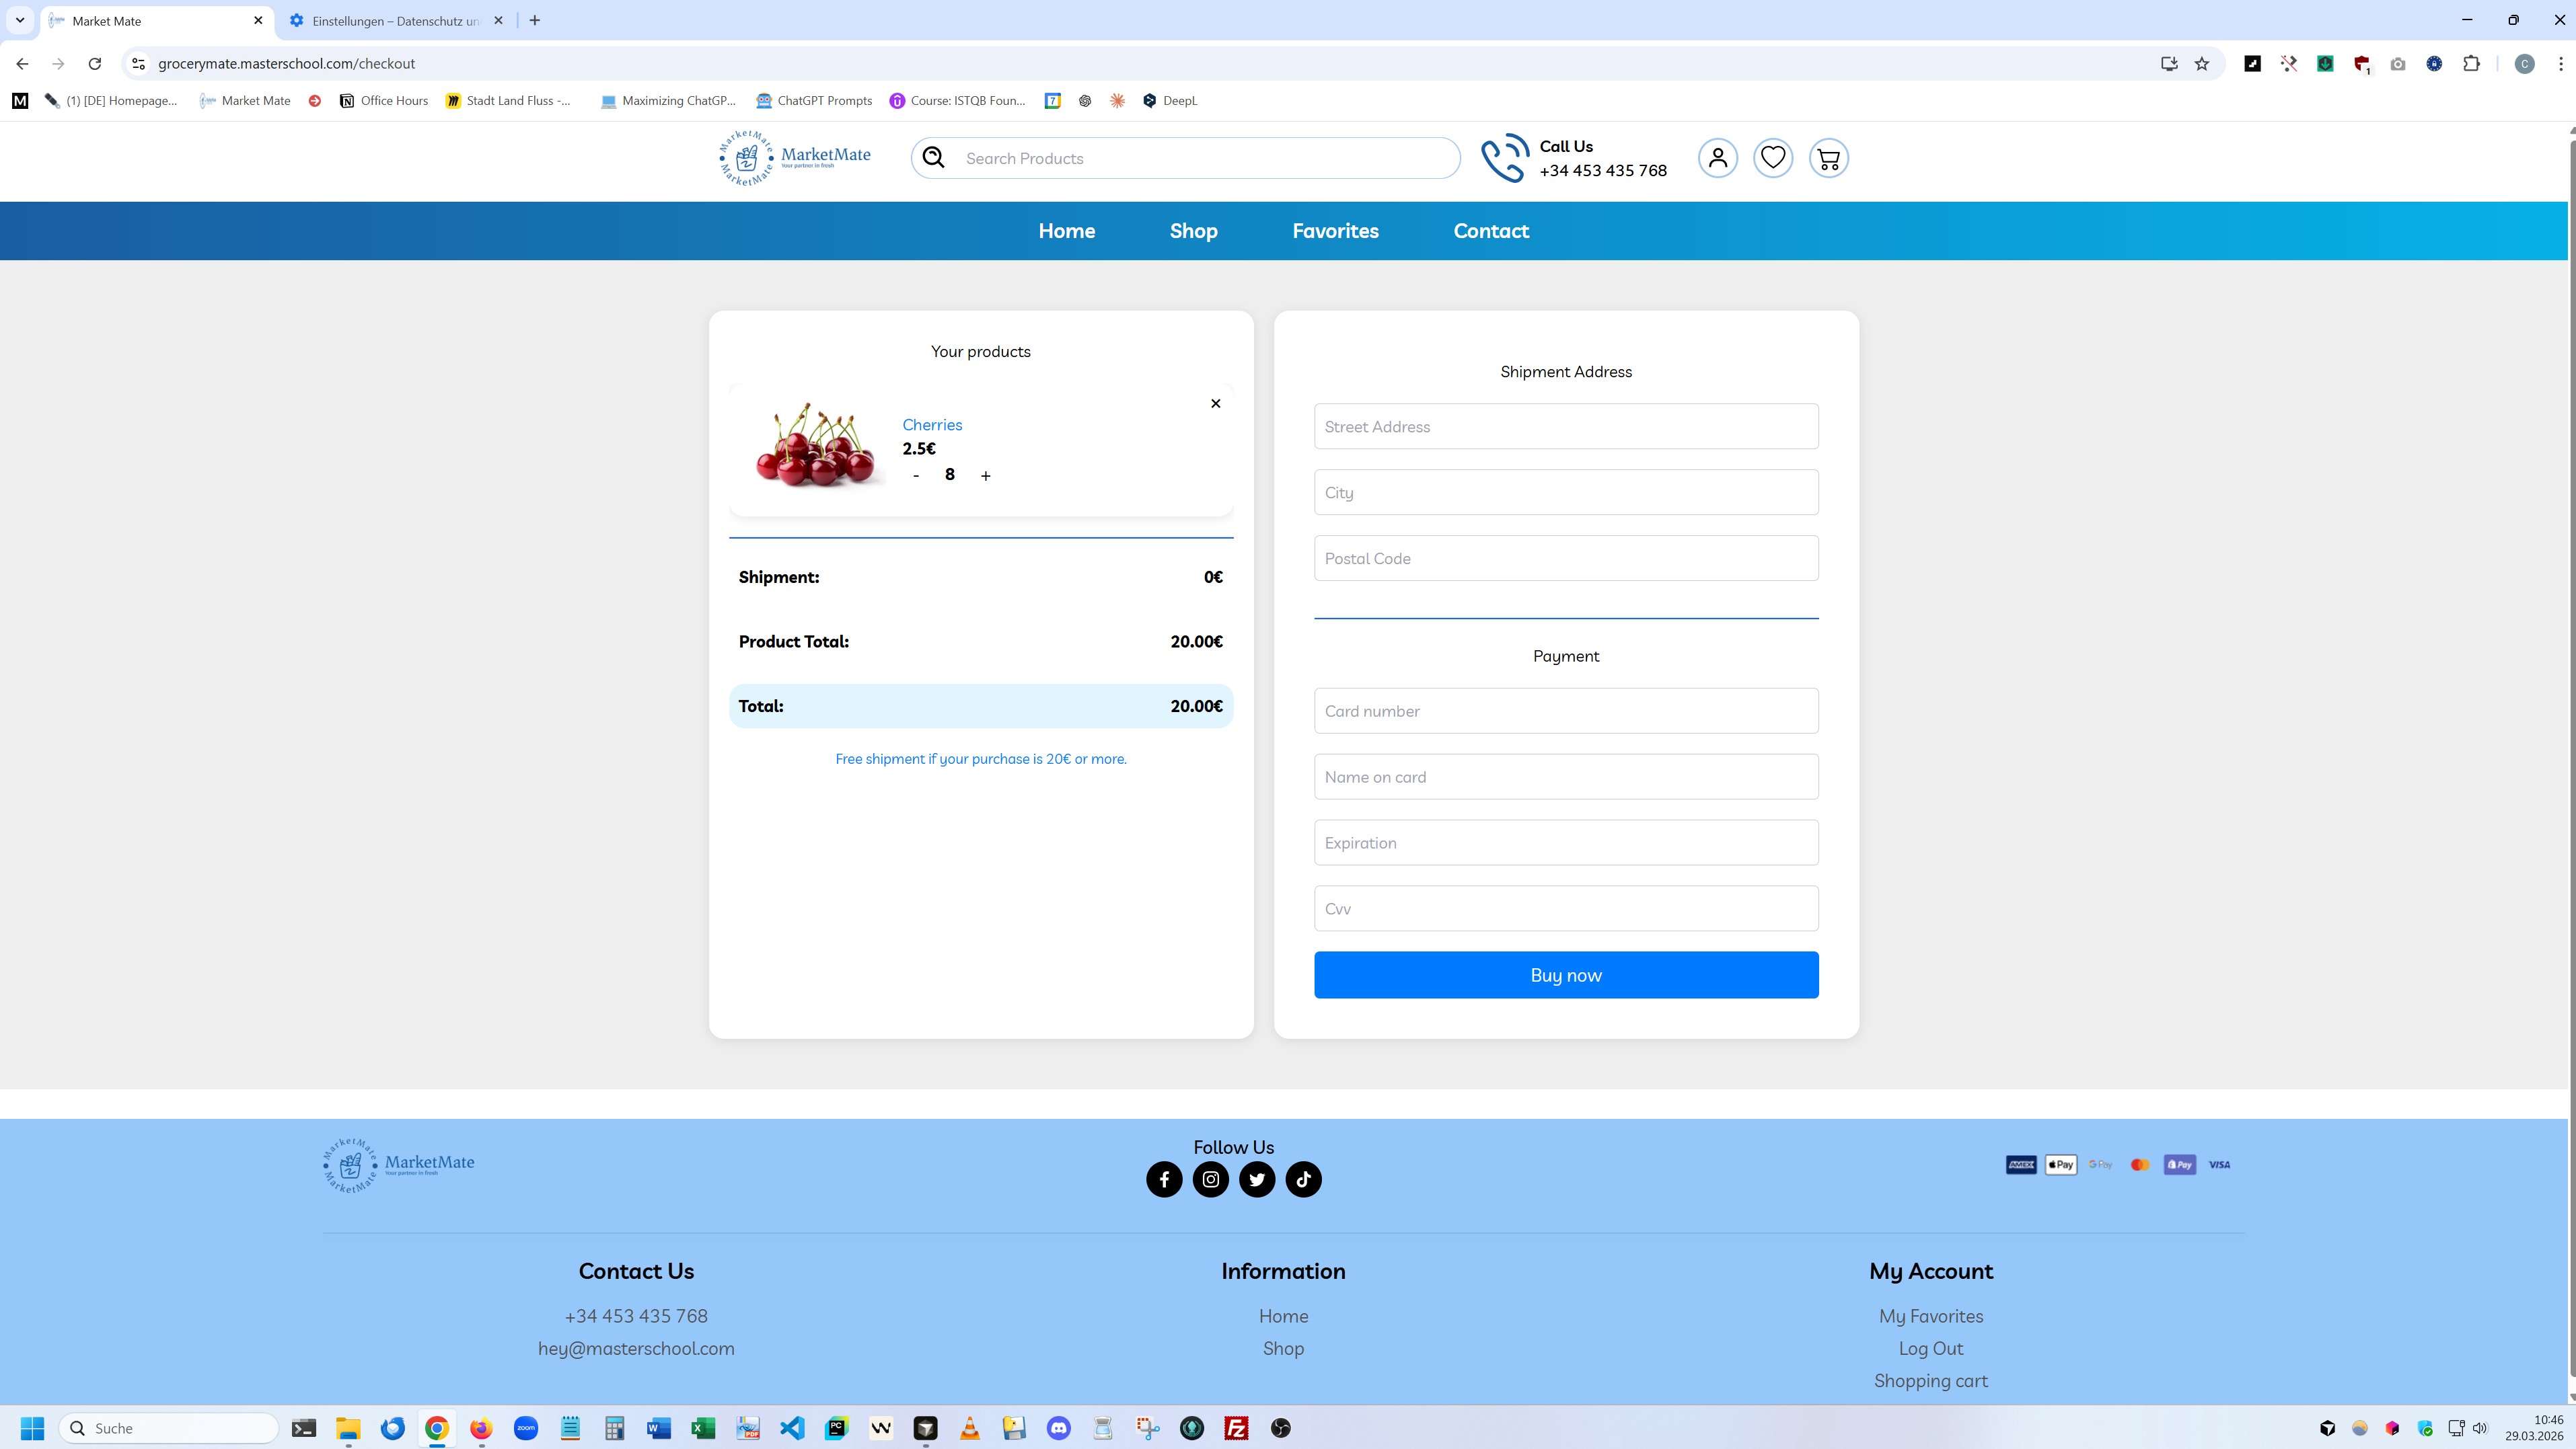Viewport: 2576px width, 1449px height.
Task: Click into the Card number field
Action: click(x=1565, y=711)
